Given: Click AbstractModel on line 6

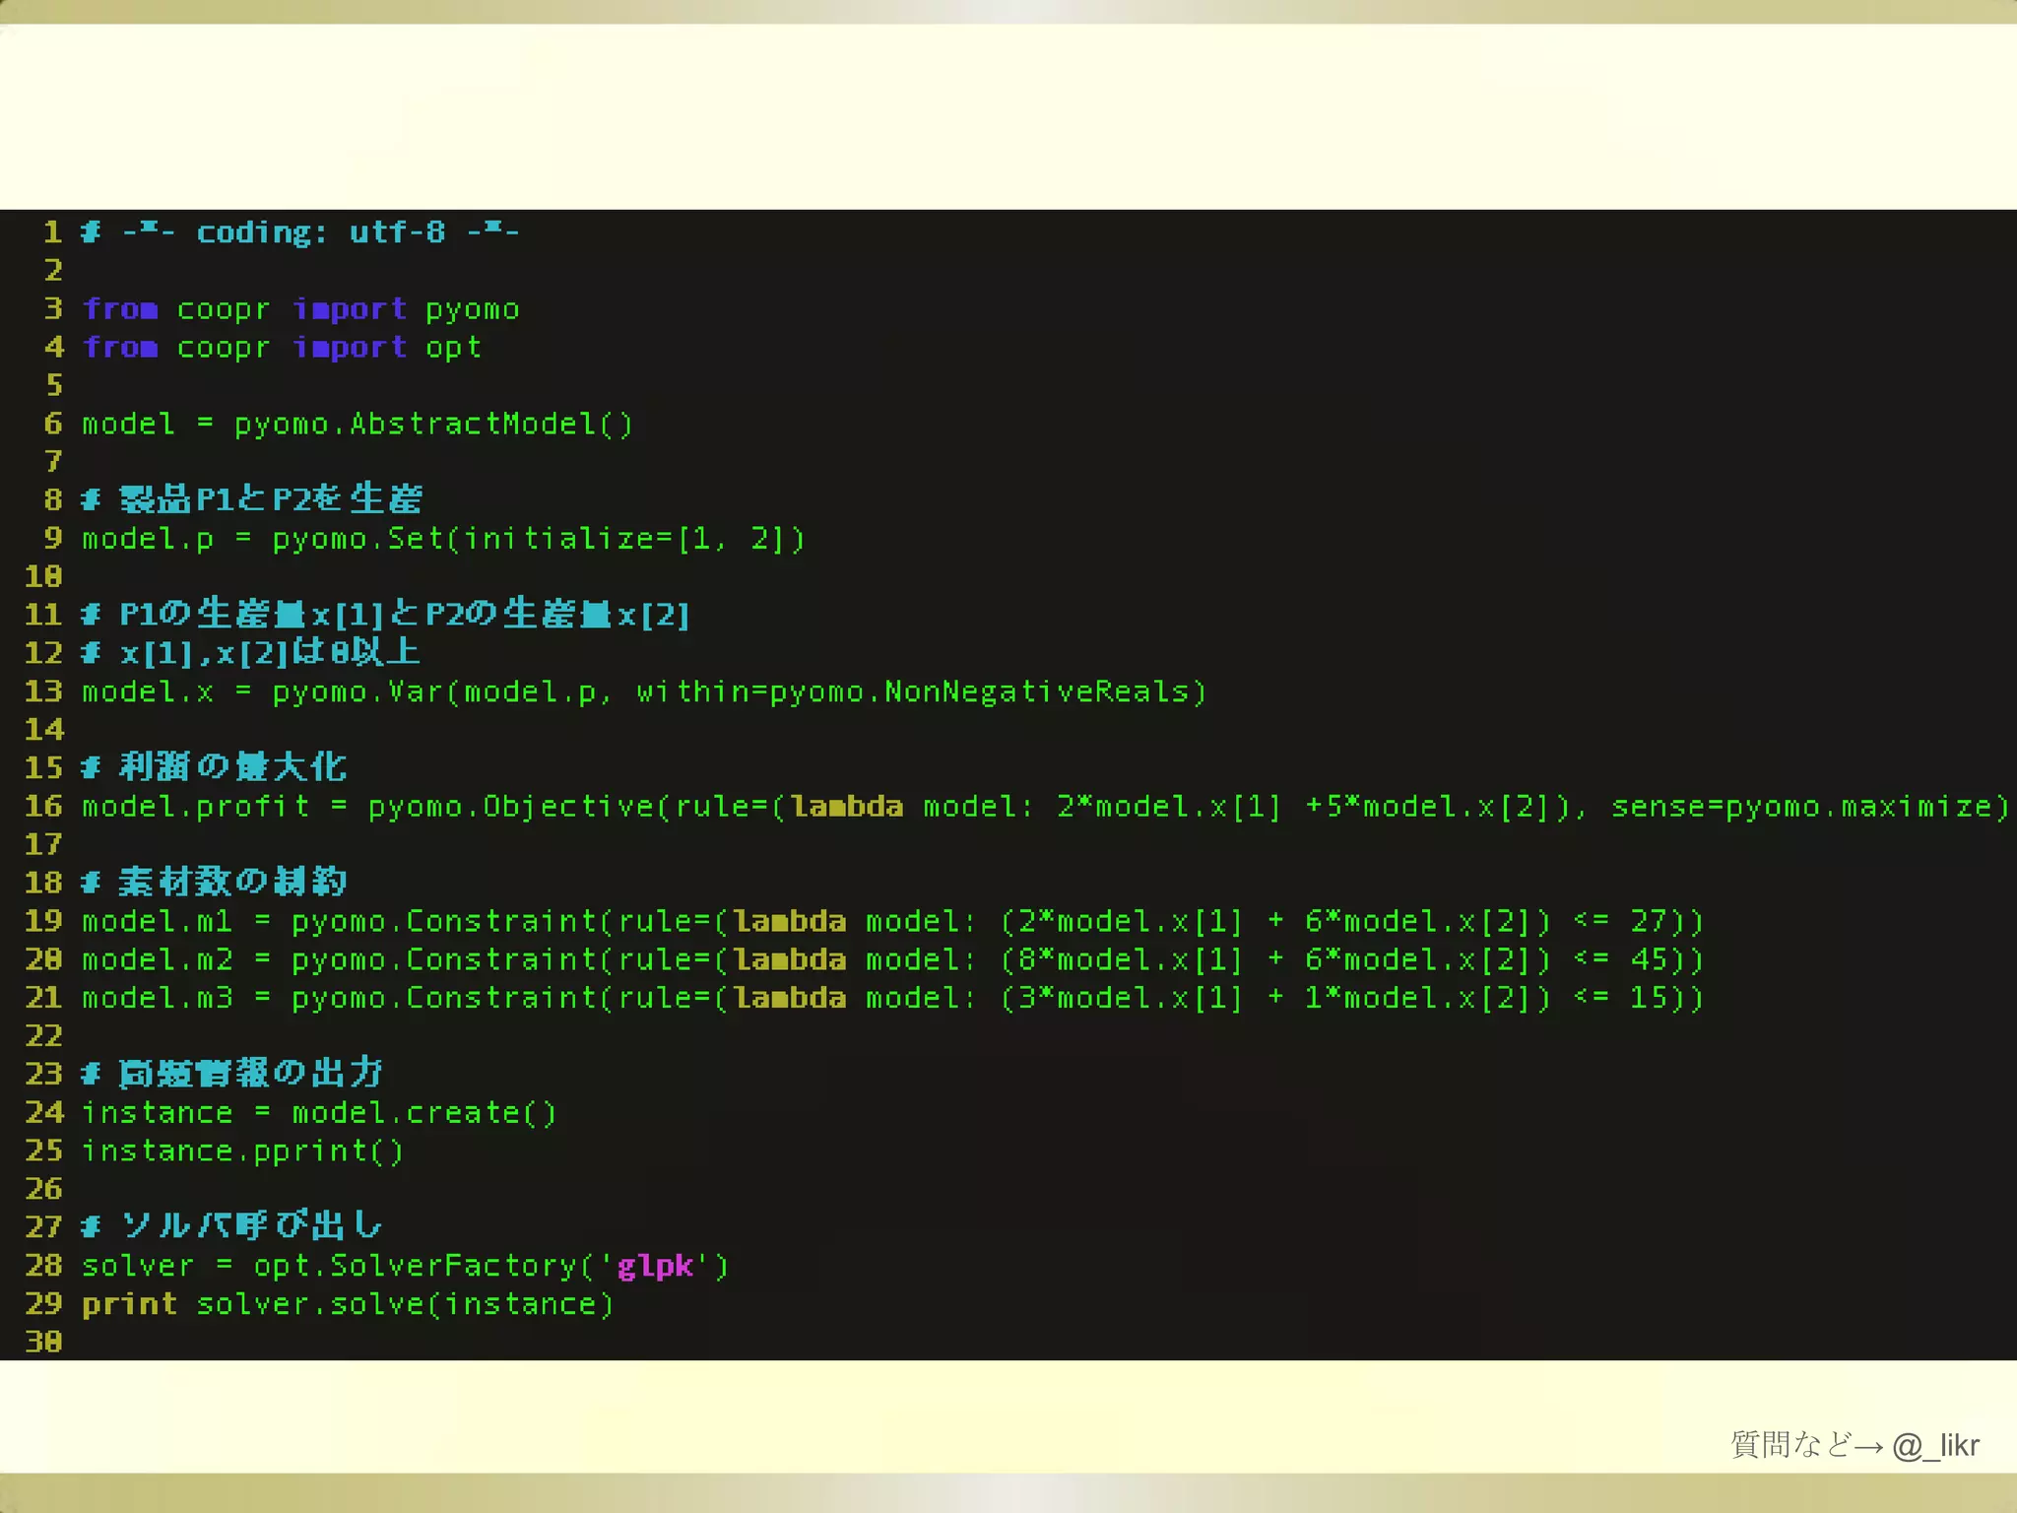Looking at the screenshot, I should pyautogui.click(x=473, y=425).
